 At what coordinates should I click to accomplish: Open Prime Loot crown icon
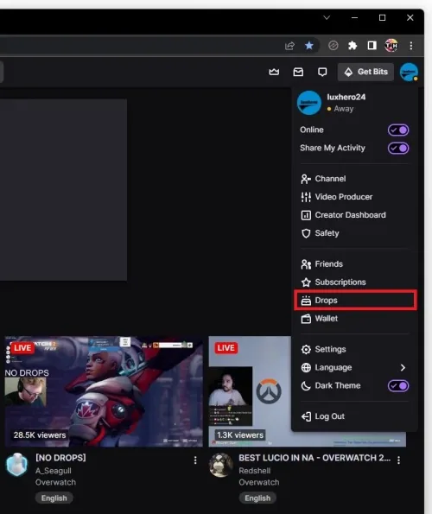274,72
